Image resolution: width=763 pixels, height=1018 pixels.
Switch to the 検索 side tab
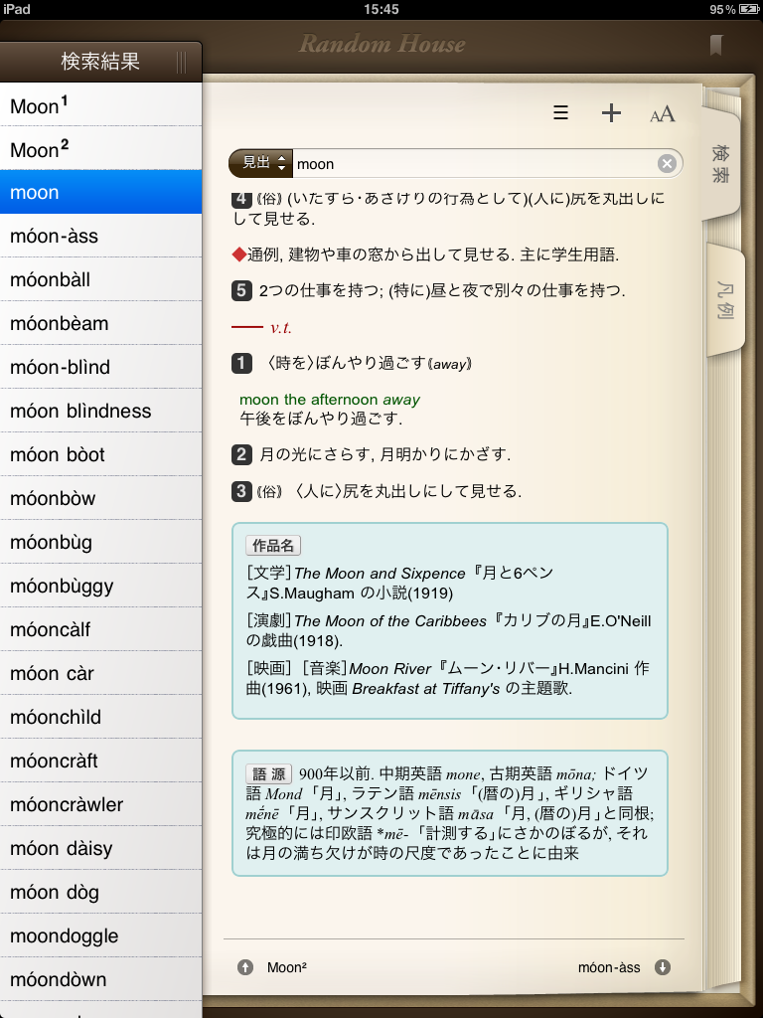click(720, 164)
